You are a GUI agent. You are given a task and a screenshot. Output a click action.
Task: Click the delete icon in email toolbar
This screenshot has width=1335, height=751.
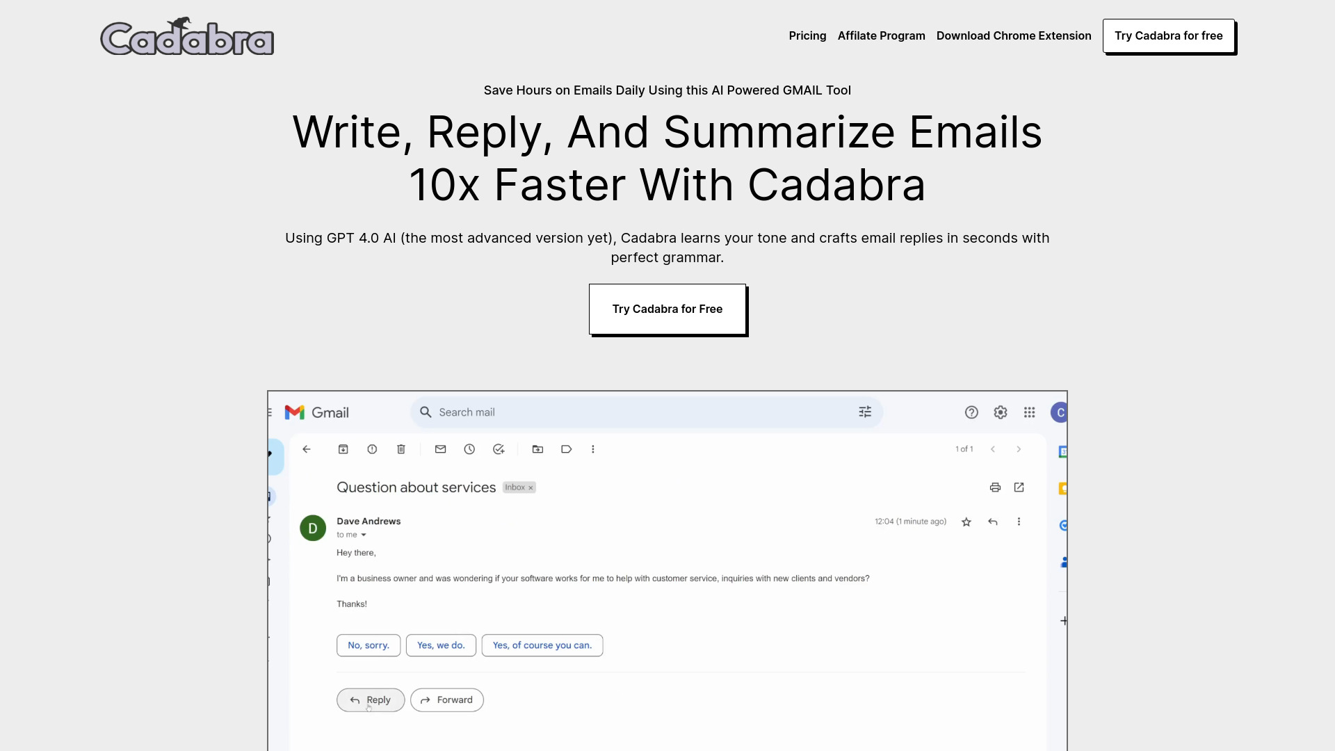(400, 449)
